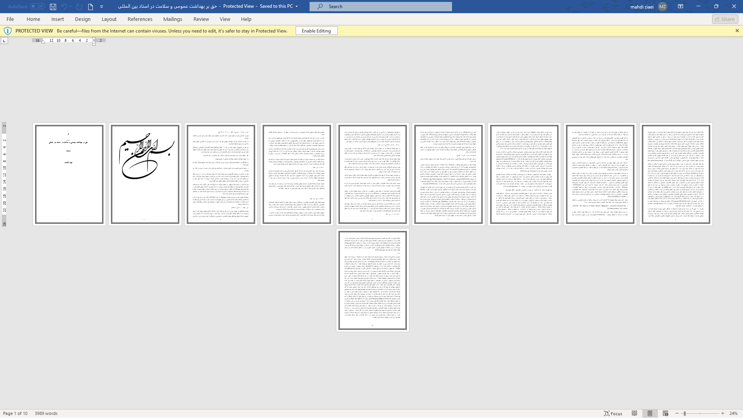Switch to the Design tab
This screenshot has width=743, height=418.
pyautogui.click(x=83, y=19)
